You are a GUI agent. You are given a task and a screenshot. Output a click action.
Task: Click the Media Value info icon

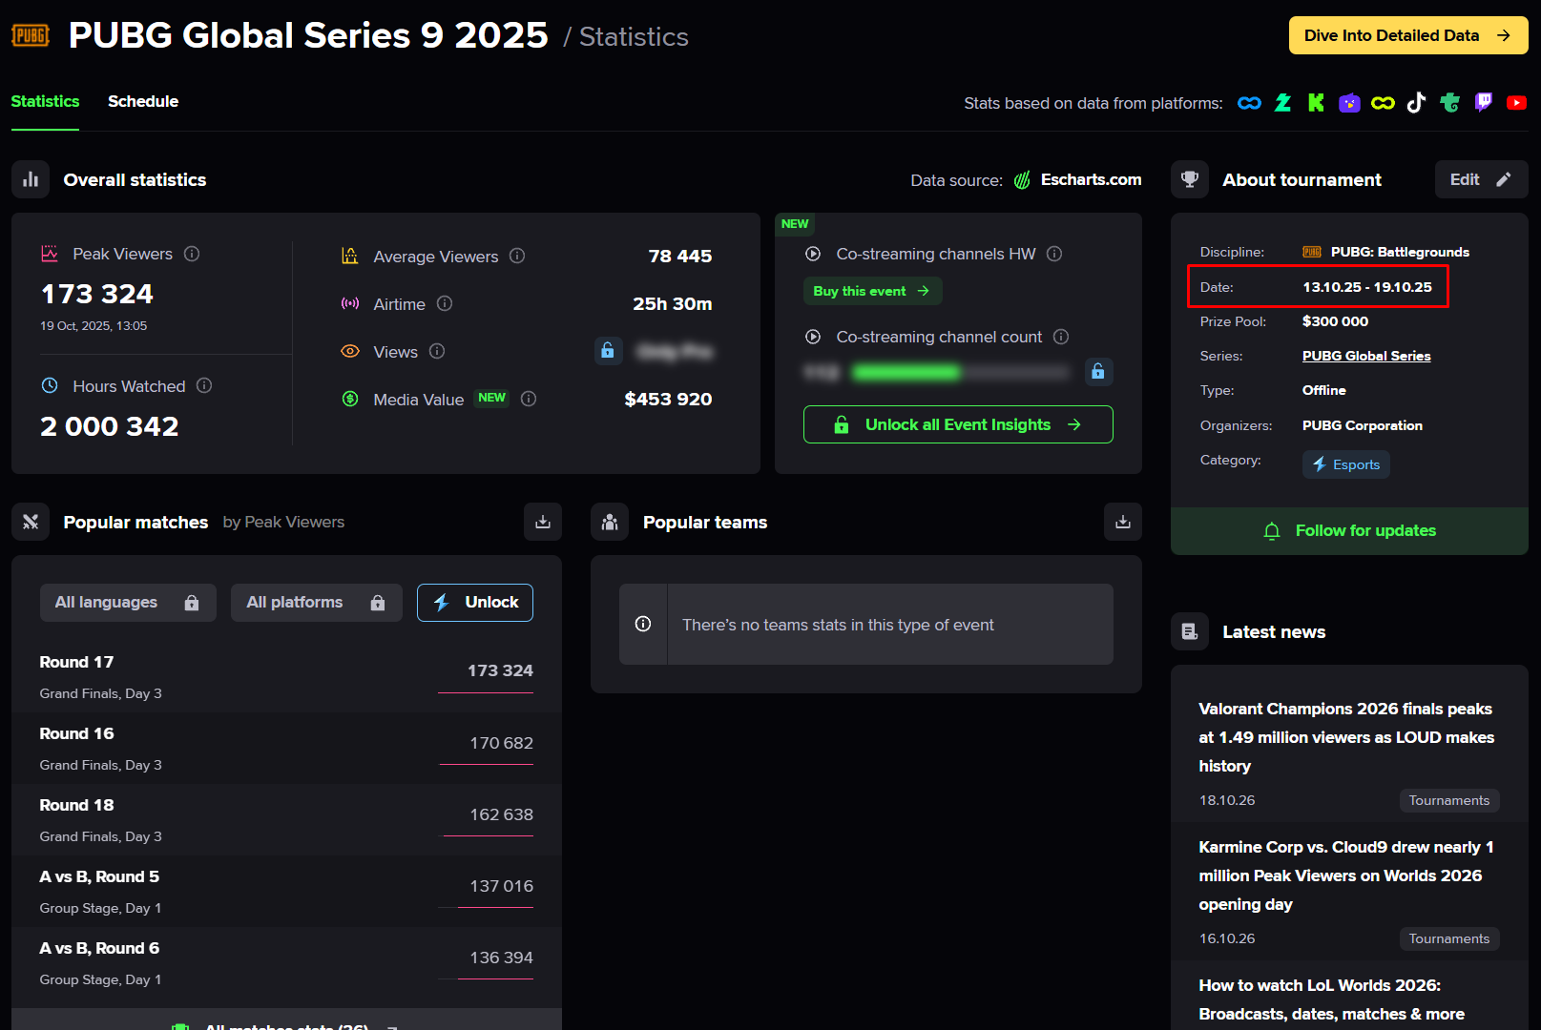[x=529, y=399]
